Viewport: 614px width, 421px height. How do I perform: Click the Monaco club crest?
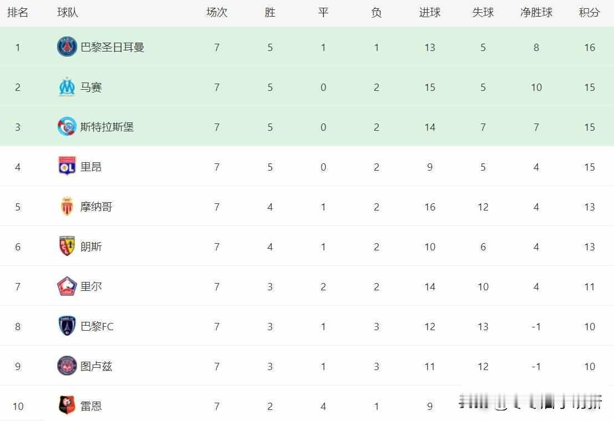[67, 207]
